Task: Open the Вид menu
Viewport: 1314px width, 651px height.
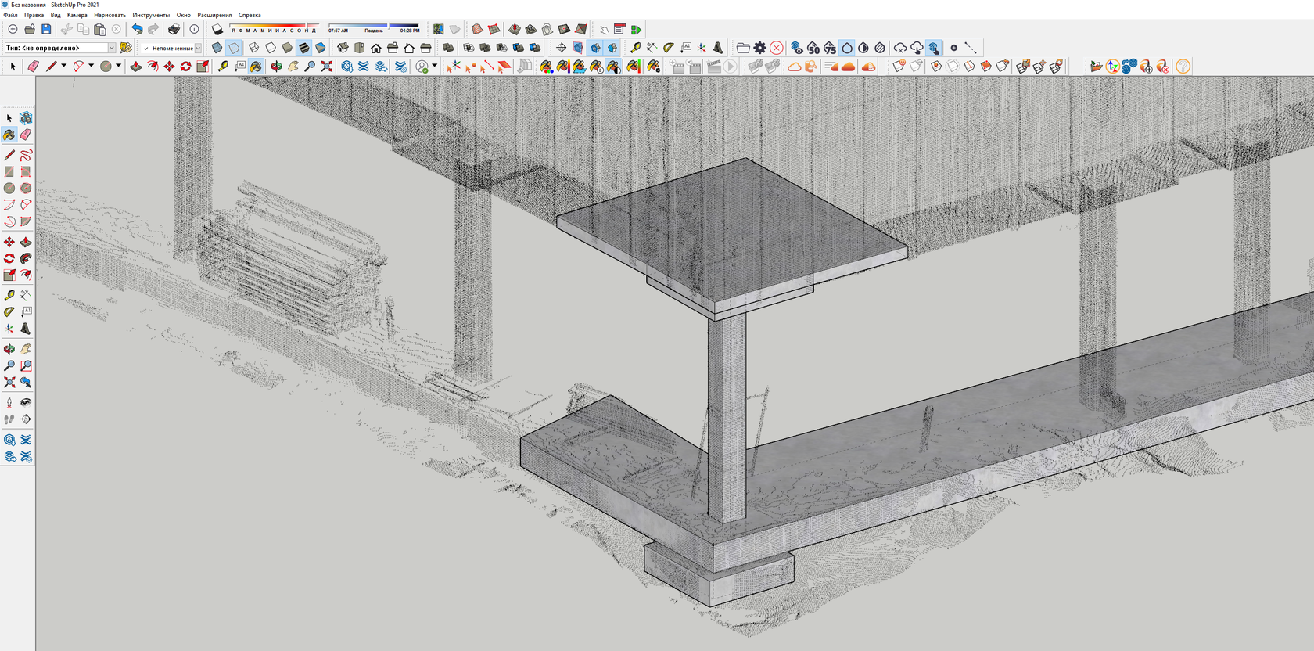Action: point(56,15)
